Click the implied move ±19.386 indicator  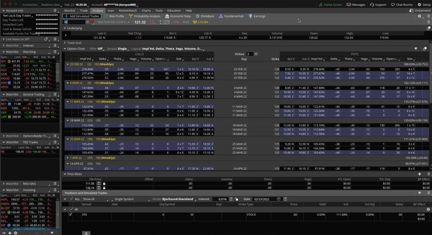(x=200, y=22)
